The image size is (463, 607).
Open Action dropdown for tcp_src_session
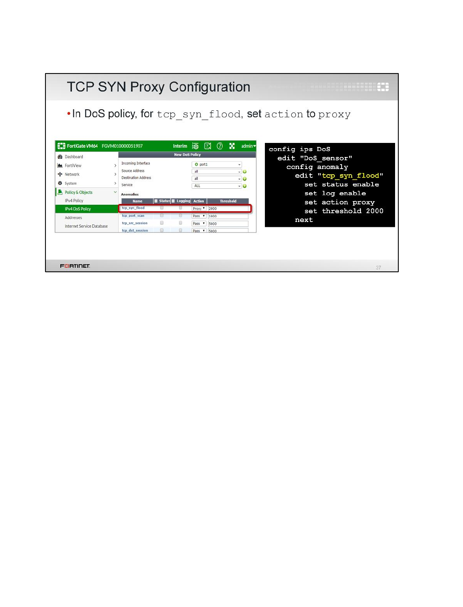click(x=199, y=224)
